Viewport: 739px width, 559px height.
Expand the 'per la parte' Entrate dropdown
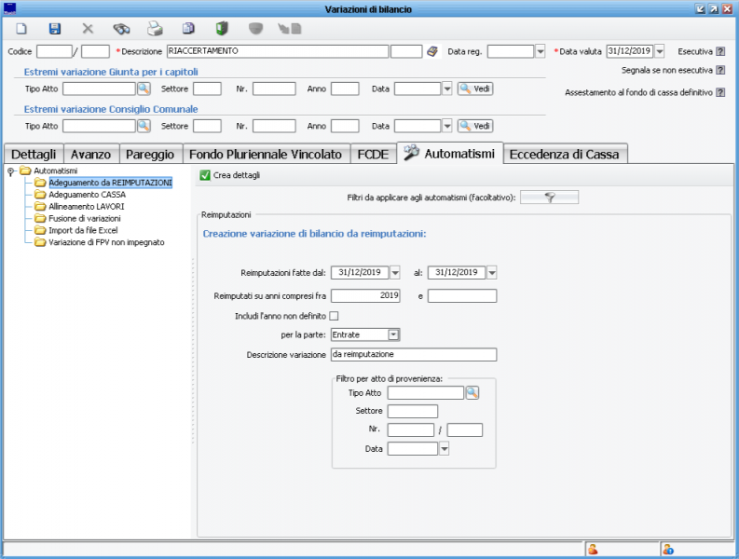pos(393,334)
